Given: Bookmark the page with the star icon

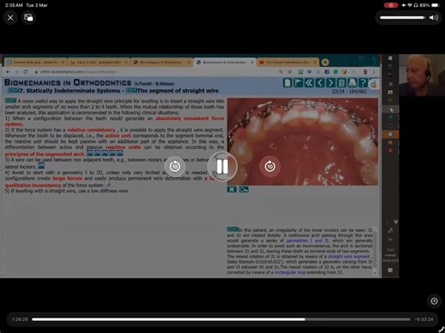Looking at the screenshot, I should [x=290, y=72].
